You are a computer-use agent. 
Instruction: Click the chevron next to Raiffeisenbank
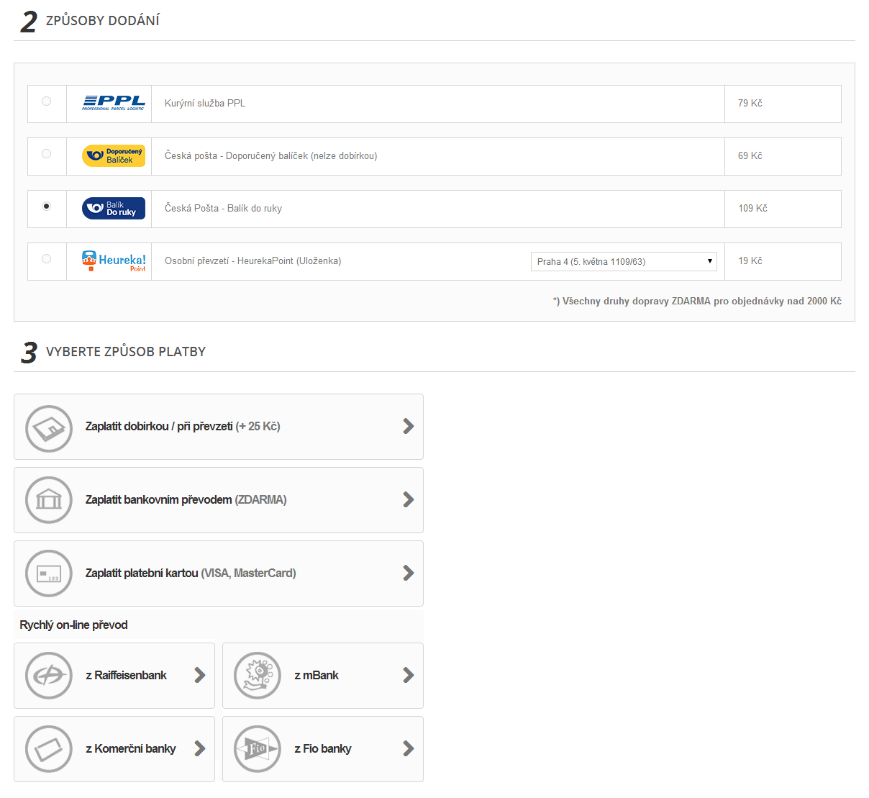pyautogui.click(x=200, y=675)
